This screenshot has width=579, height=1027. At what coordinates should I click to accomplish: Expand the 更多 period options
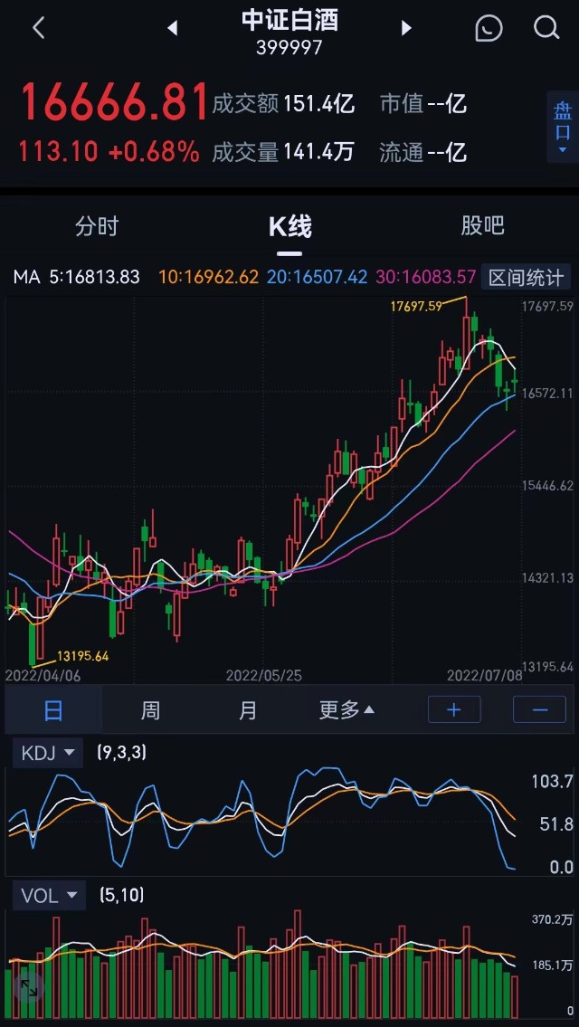click(x=346, y=710)
